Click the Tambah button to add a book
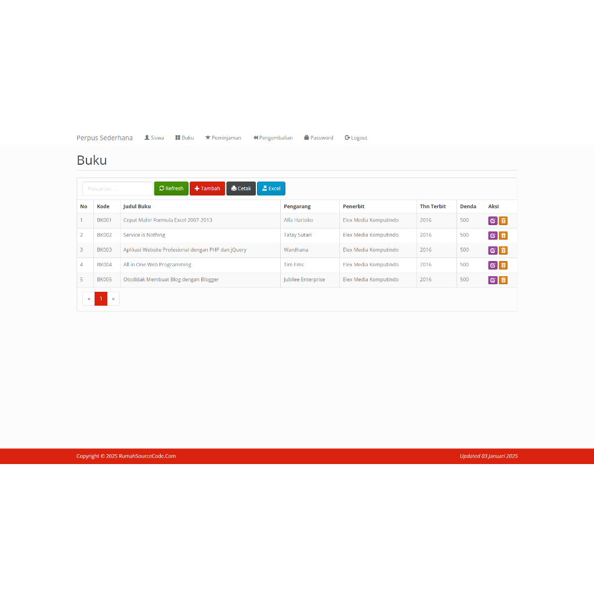This screenshot has width=594, height=594. 207,188
